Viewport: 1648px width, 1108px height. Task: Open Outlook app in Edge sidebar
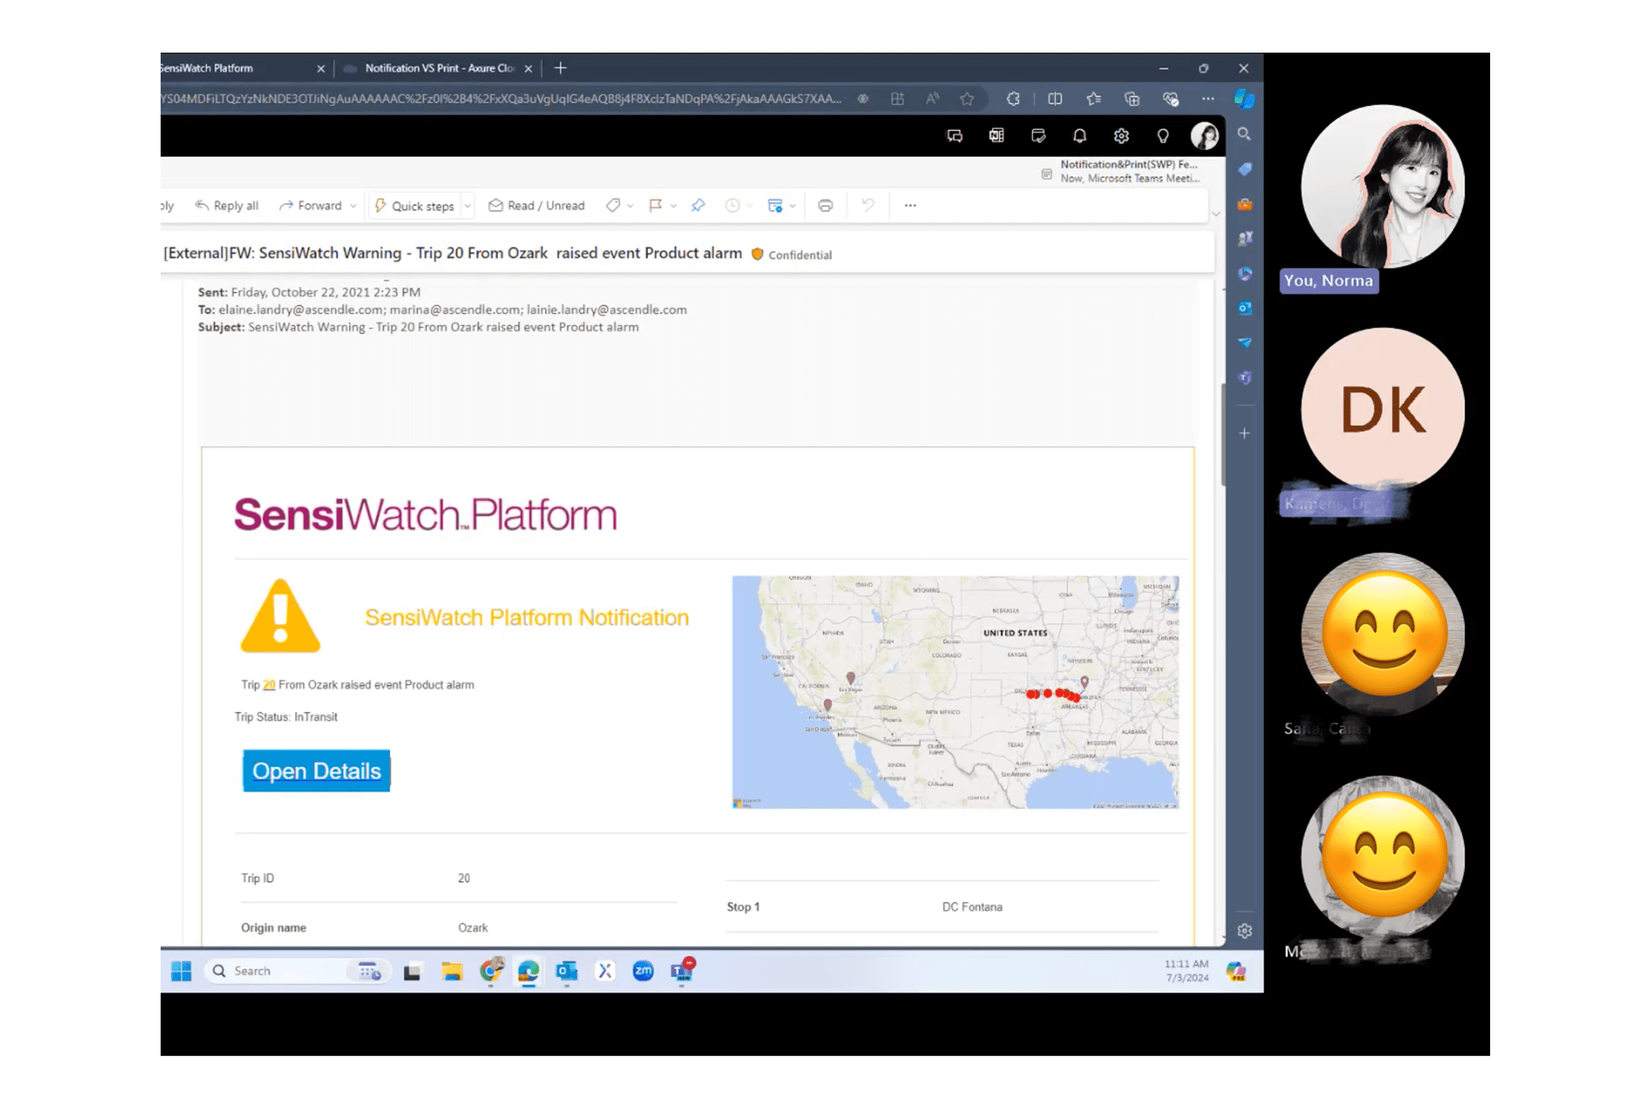coord(1244,308)
